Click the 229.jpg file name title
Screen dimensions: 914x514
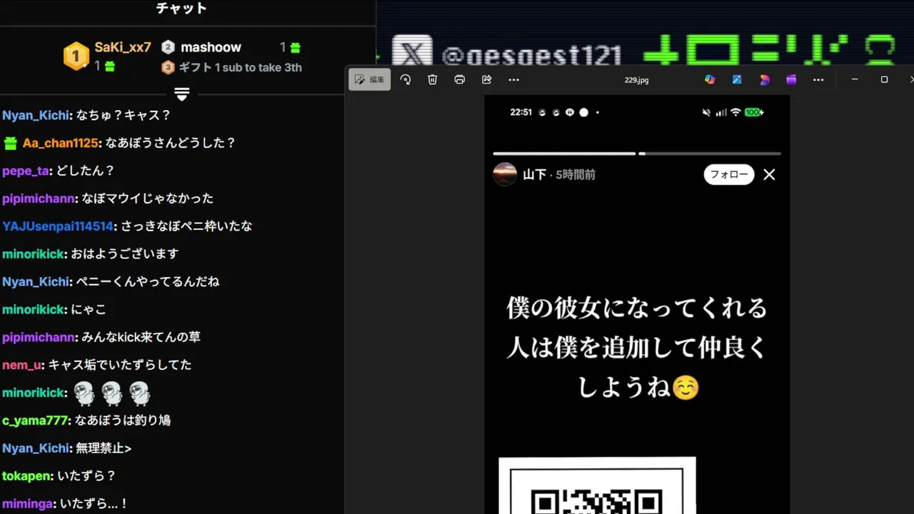(x=636, y=80)
